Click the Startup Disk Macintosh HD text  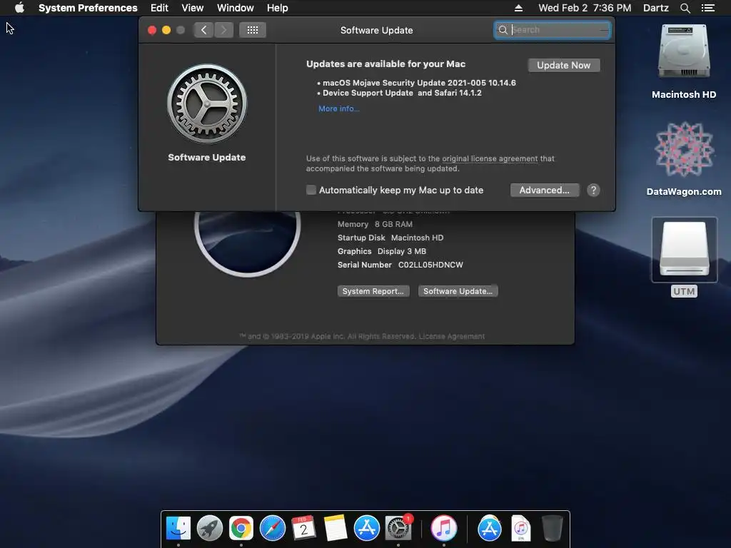coord(390,238)
